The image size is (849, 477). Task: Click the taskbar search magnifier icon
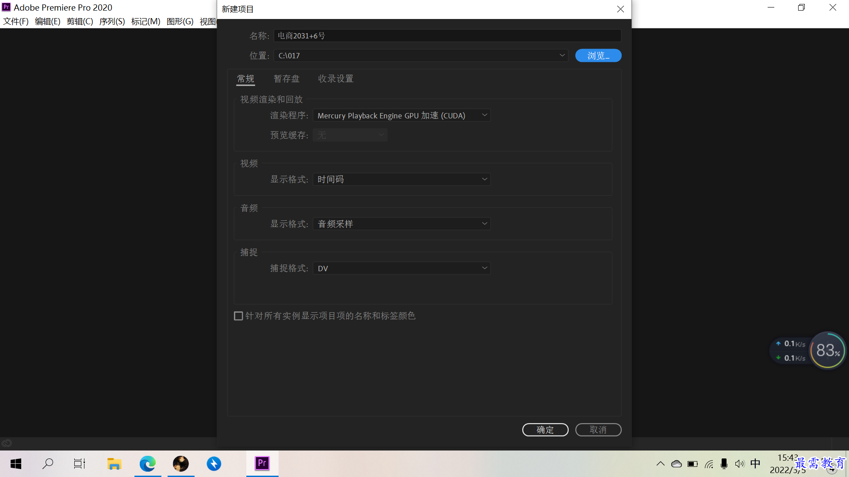pos(48,464)
